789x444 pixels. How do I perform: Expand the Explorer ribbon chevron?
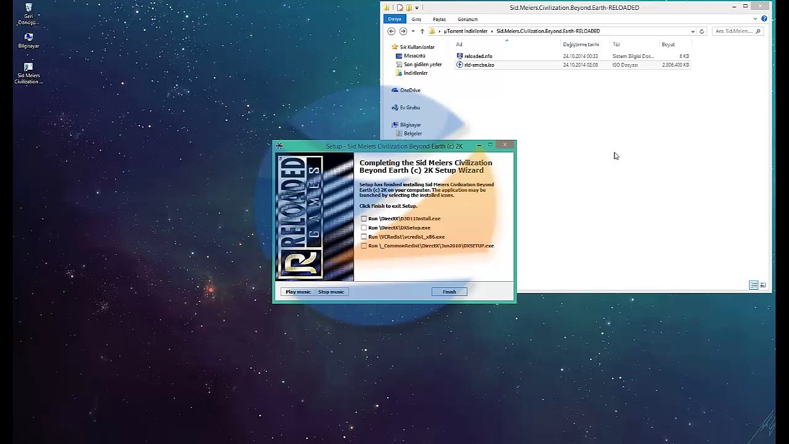[755, 19]
